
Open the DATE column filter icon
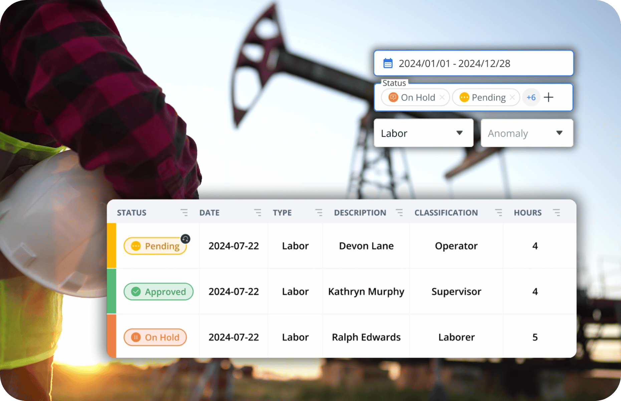tap(257, 213)
